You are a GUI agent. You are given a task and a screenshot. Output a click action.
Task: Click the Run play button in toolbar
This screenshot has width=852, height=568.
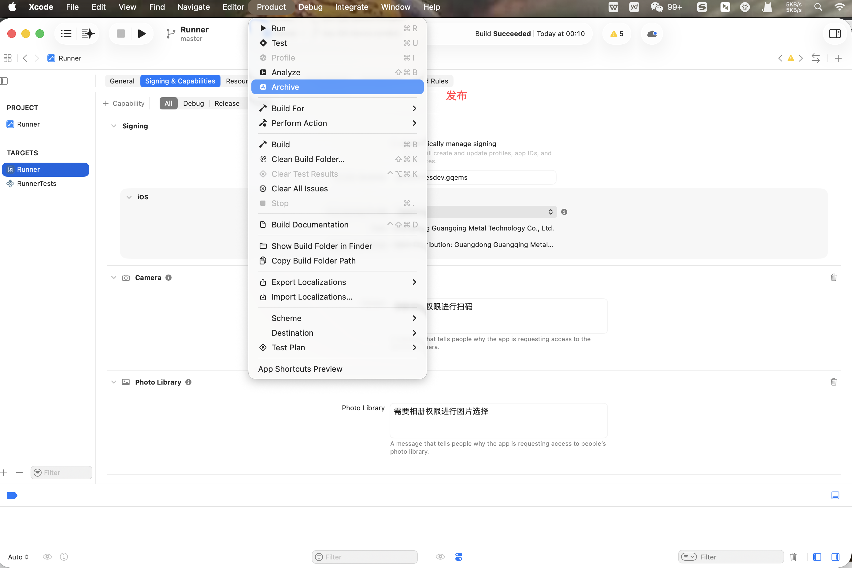pyautogui.click(x=142, y=34)
